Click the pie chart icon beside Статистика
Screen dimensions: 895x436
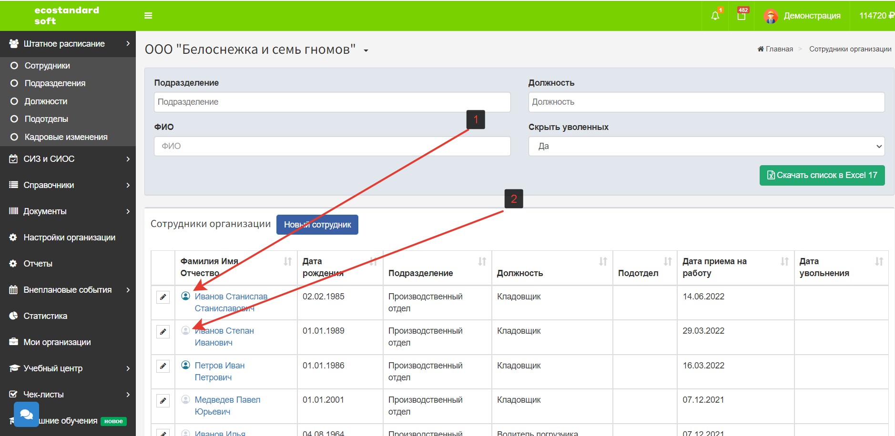pyautogui.click(x=13, y=316)
